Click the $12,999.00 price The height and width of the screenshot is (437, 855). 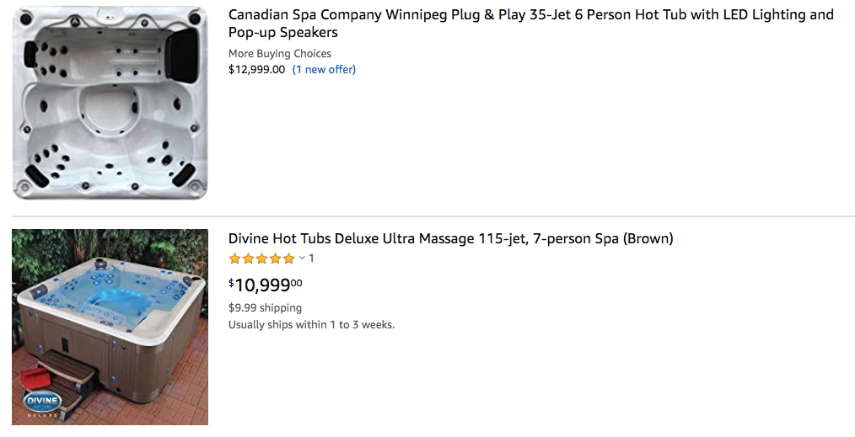pyautogui.click(x=256, y=70)
